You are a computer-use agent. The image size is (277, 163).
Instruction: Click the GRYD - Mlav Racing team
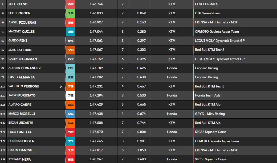(210, 114)
